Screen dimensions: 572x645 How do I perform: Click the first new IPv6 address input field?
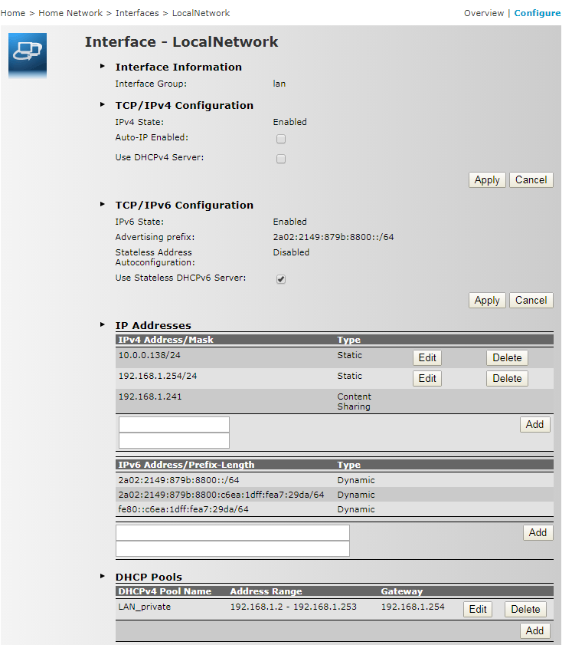pos(233,533)
